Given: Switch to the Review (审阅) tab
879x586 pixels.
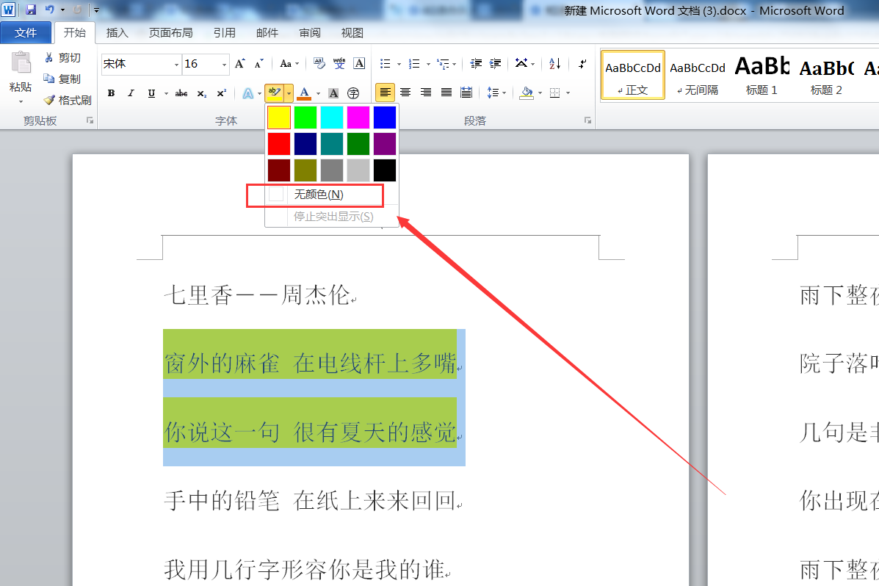Looking at the screenshot, I should tap(310, 33).
